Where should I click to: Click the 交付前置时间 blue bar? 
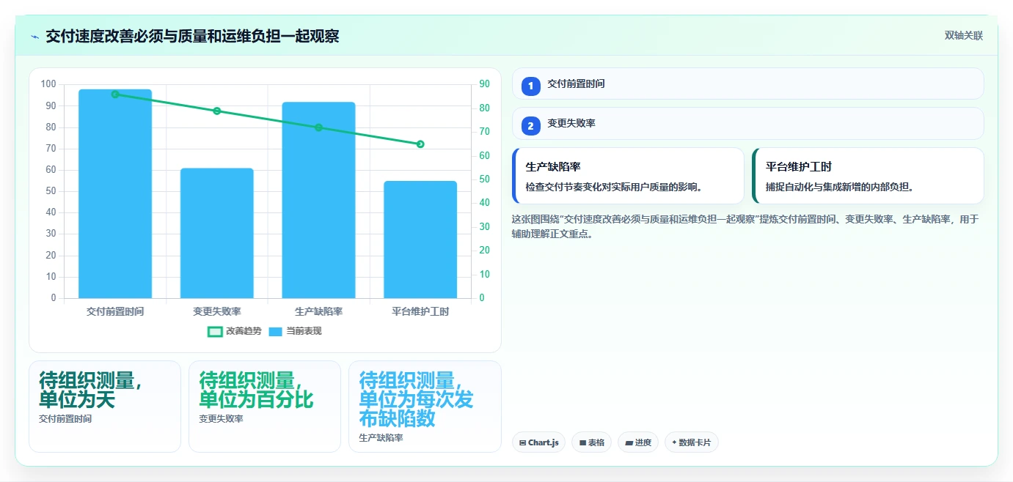[x=115, y=193]
